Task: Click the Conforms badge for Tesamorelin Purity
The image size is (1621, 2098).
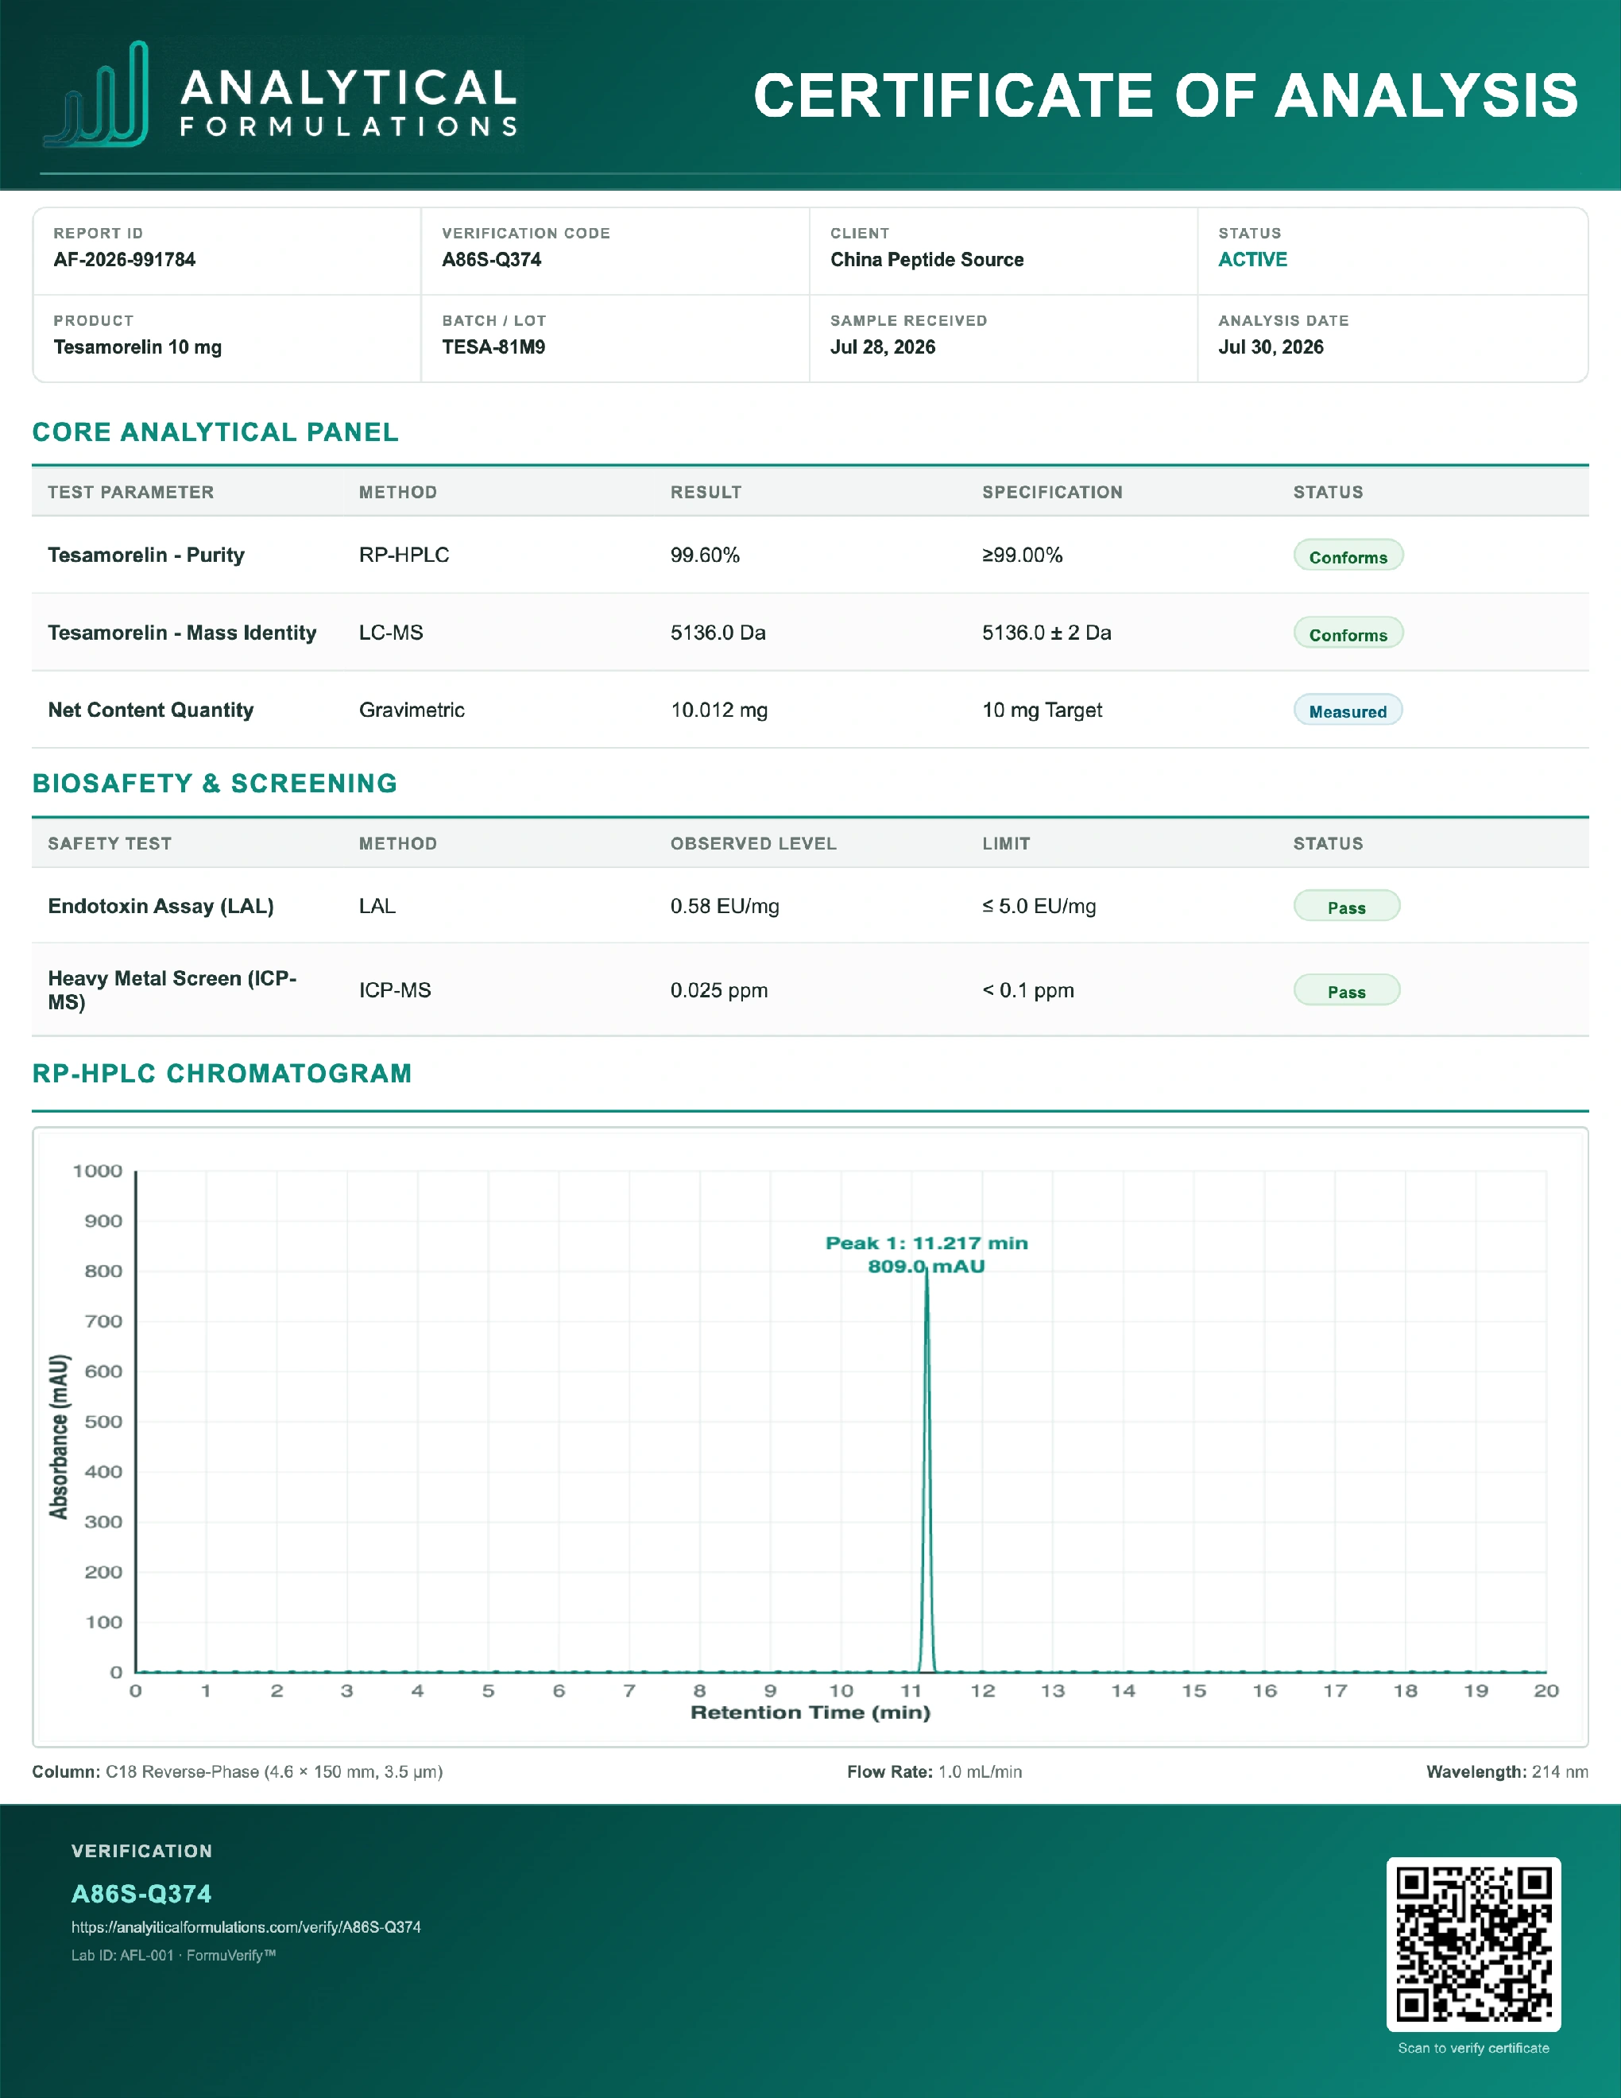Action: (x=1348, y=556)
